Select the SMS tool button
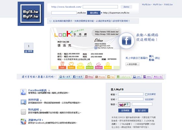Viewport: 182px width, 130px height. pos(137,77)
